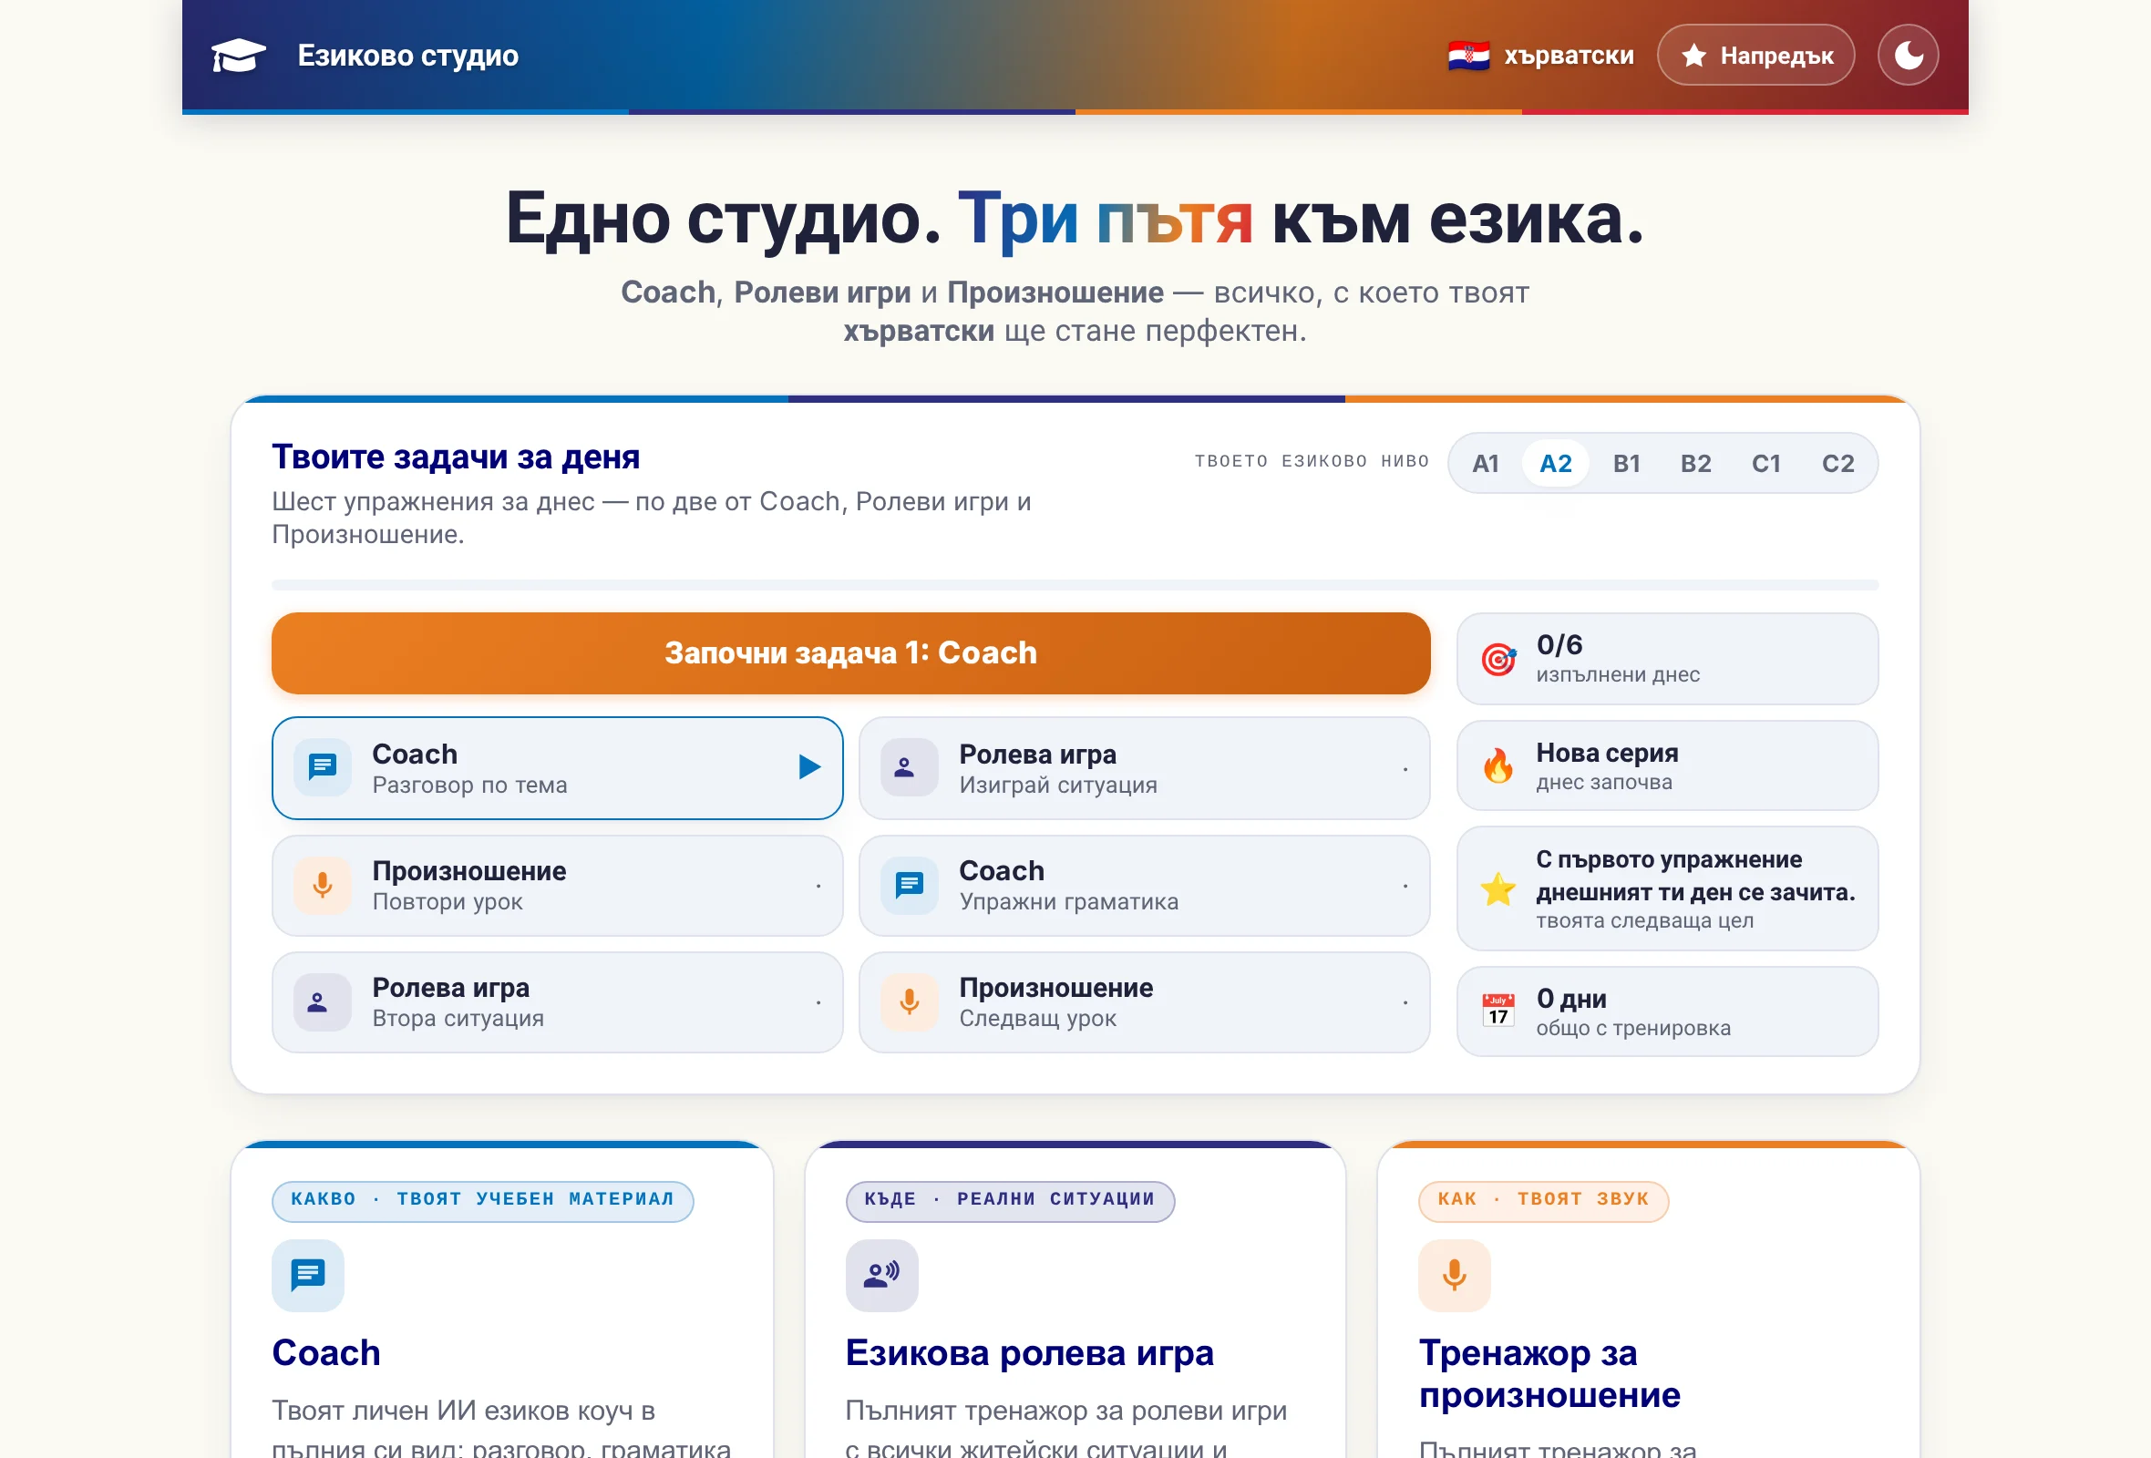The width and height of the screenshot is (2151, 1458).
Task: Open the Coach Упражни граматика task
Action: pyautogui.click(x=1144, y=886)
